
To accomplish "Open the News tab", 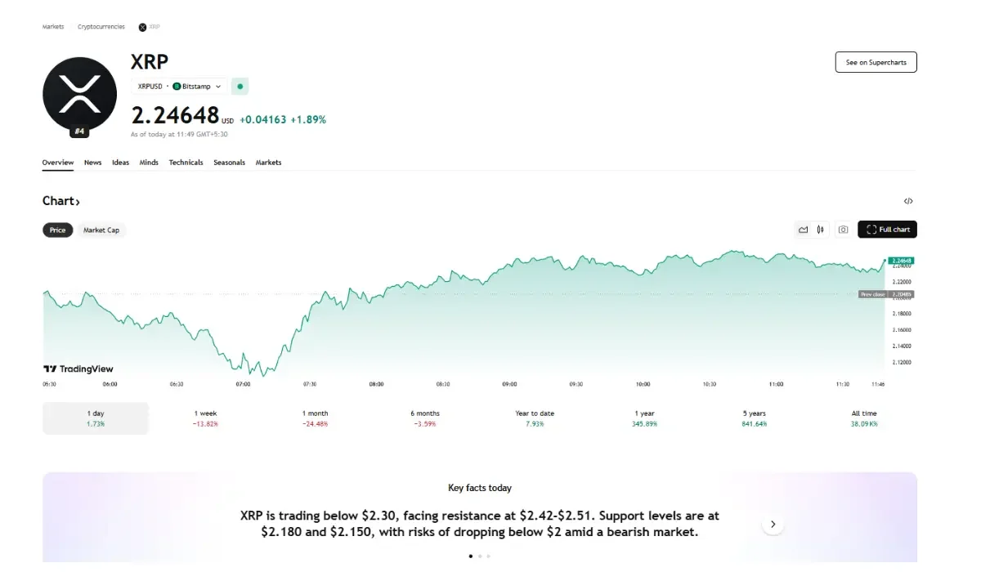I will 92,163.
